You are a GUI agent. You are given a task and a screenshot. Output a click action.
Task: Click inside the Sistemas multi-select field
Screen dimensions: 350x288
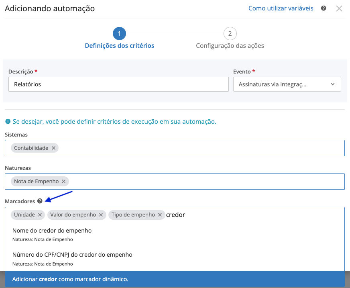[201, 148]
